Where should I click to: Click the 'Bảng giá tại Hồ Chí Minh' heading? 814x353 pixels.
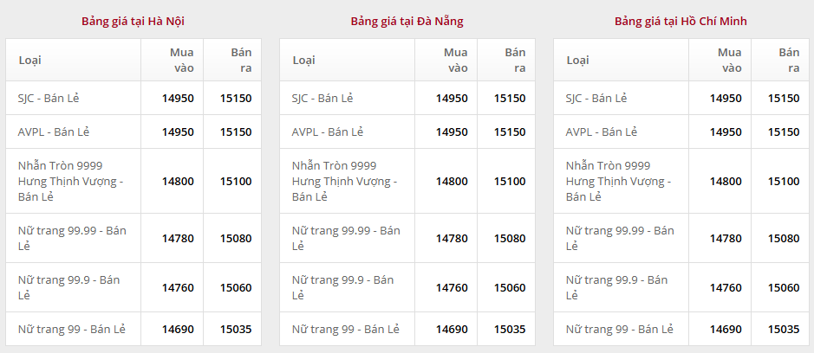pos(681,21)
